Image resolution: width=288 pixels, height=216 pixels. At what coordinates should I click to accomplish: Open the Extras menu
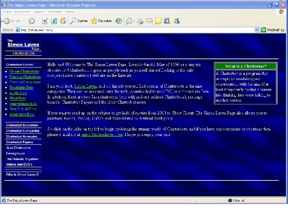click(70, 12)
